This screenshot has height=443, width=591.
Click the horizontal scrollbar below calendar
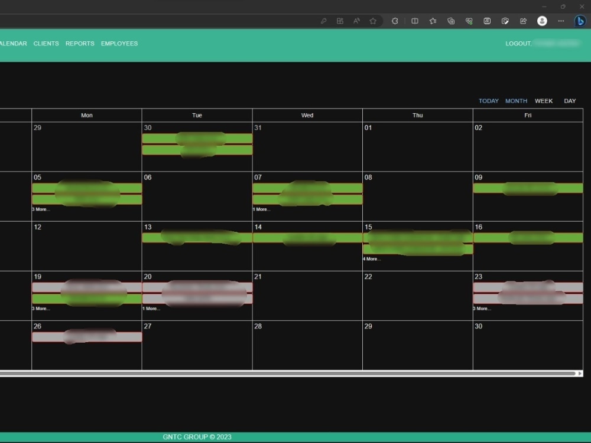pyautogui.click(x=288, y=373)
